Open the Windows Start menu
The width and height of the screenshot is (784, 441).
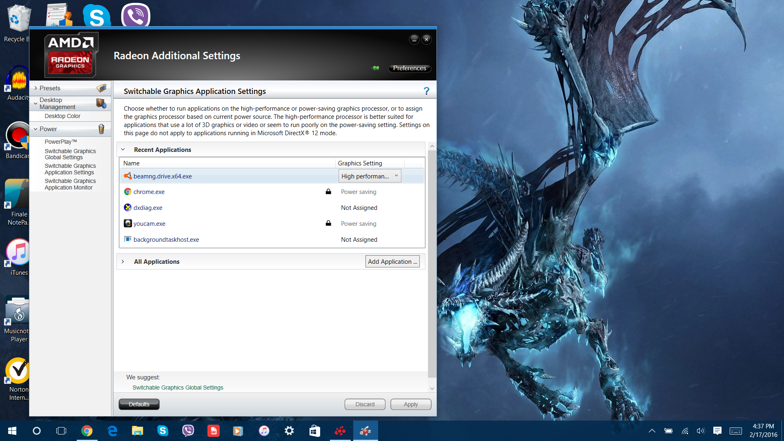pyautogui.click(x=12, y=431)
